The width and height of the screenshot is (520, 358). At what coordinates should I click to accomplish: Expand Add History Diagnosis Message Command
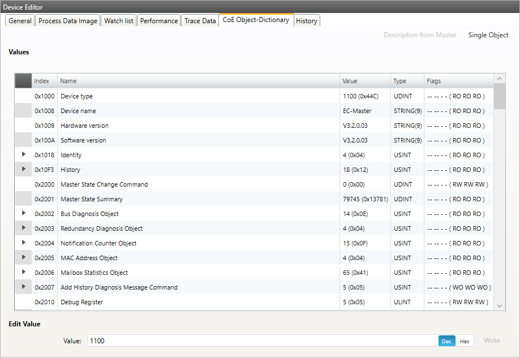(x=24, y=287)
